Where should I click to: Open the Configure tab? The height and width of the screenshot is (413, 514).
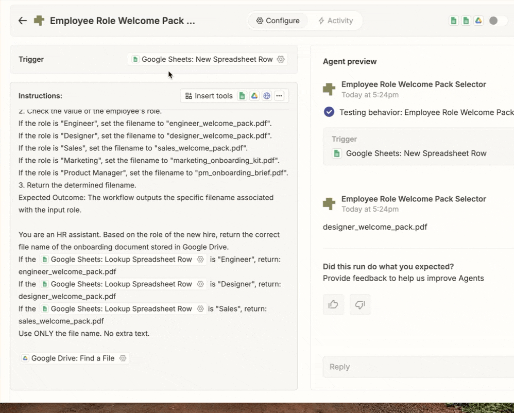pyautogui.click(x=278, y=21)
